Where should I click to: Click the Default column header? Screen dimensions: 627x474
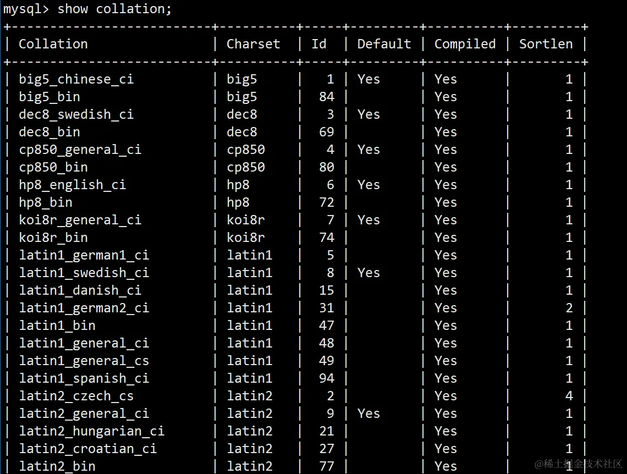click(x=384, y=44)
